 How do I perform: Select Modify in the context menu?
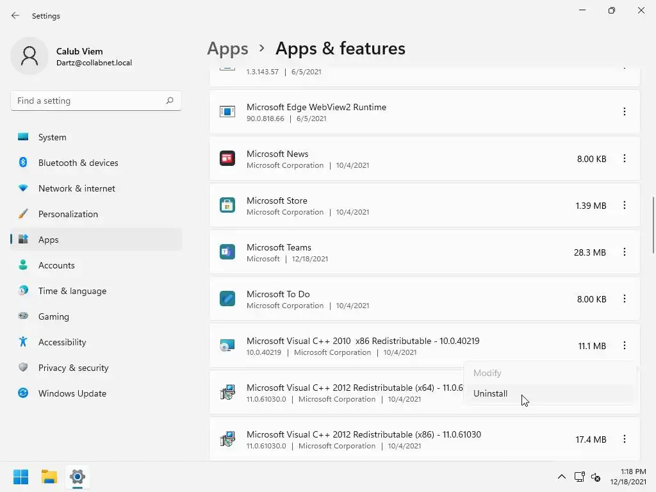tap(488, 373)
